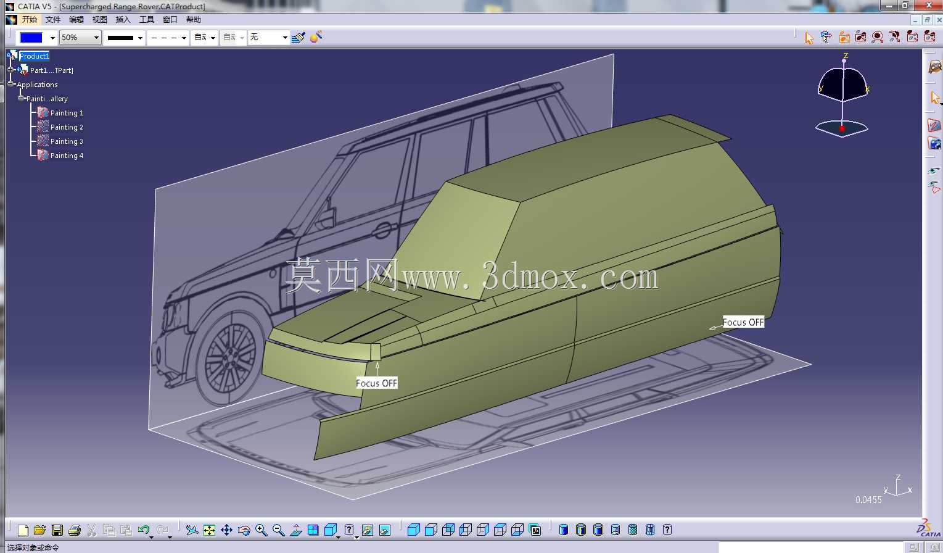Select Product1 in the tree
This screenshot has width=943, height=553.
(x=34, y=56)
